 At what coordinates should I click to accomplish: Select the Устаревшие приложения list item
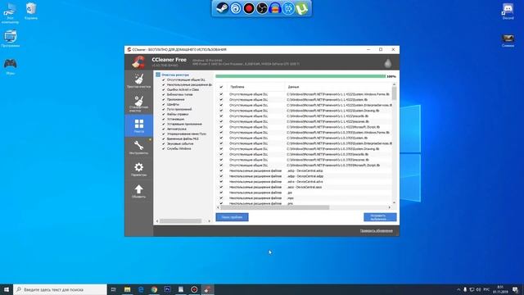tap(184, 124)
